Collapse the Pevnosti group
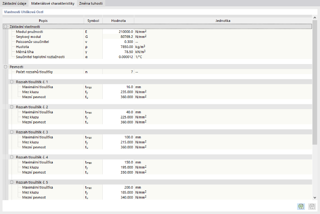Screen dimensions: 320x214 coord(5,67)
